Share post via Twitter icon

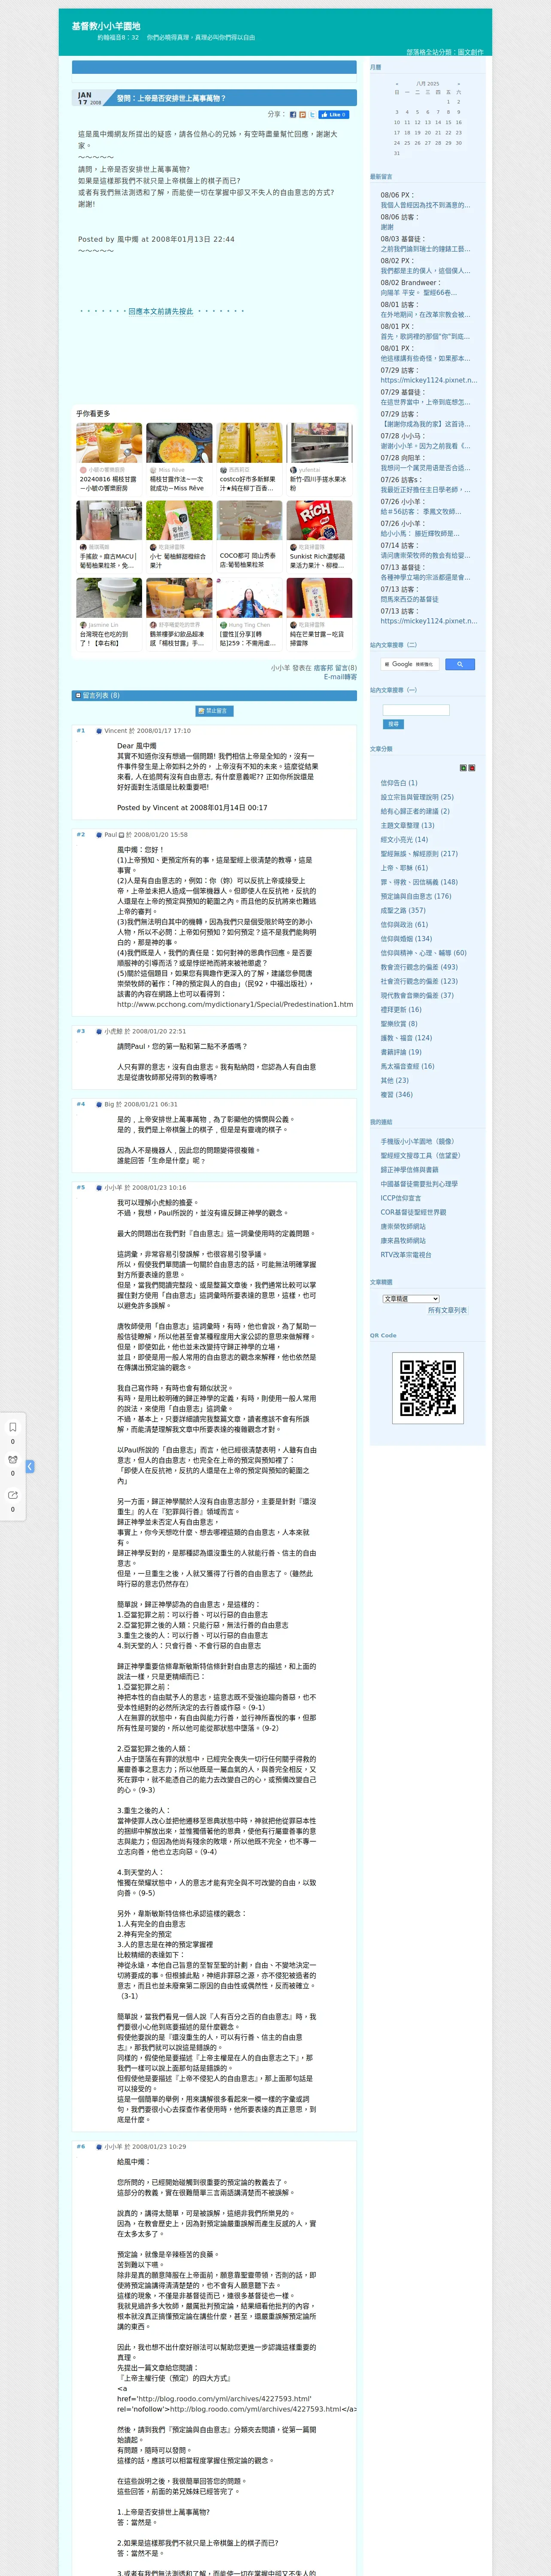click(312, 114)
